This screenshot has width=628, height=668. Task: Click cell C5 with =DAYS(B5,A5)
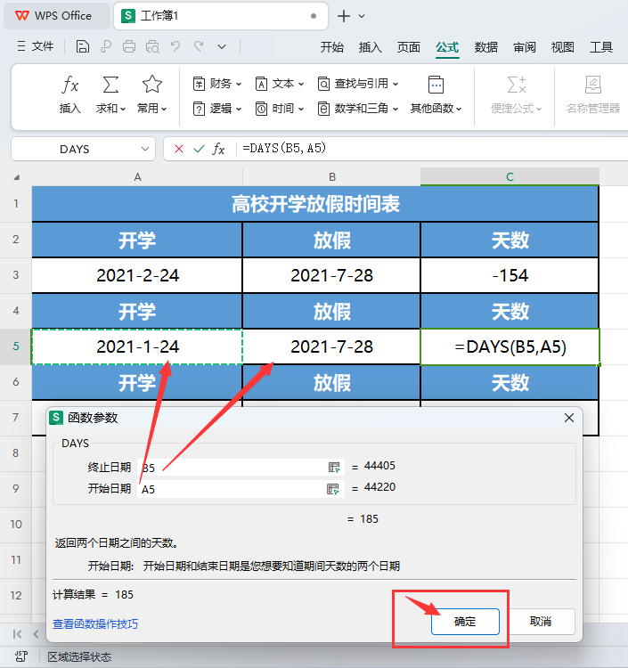pos(510,346)
